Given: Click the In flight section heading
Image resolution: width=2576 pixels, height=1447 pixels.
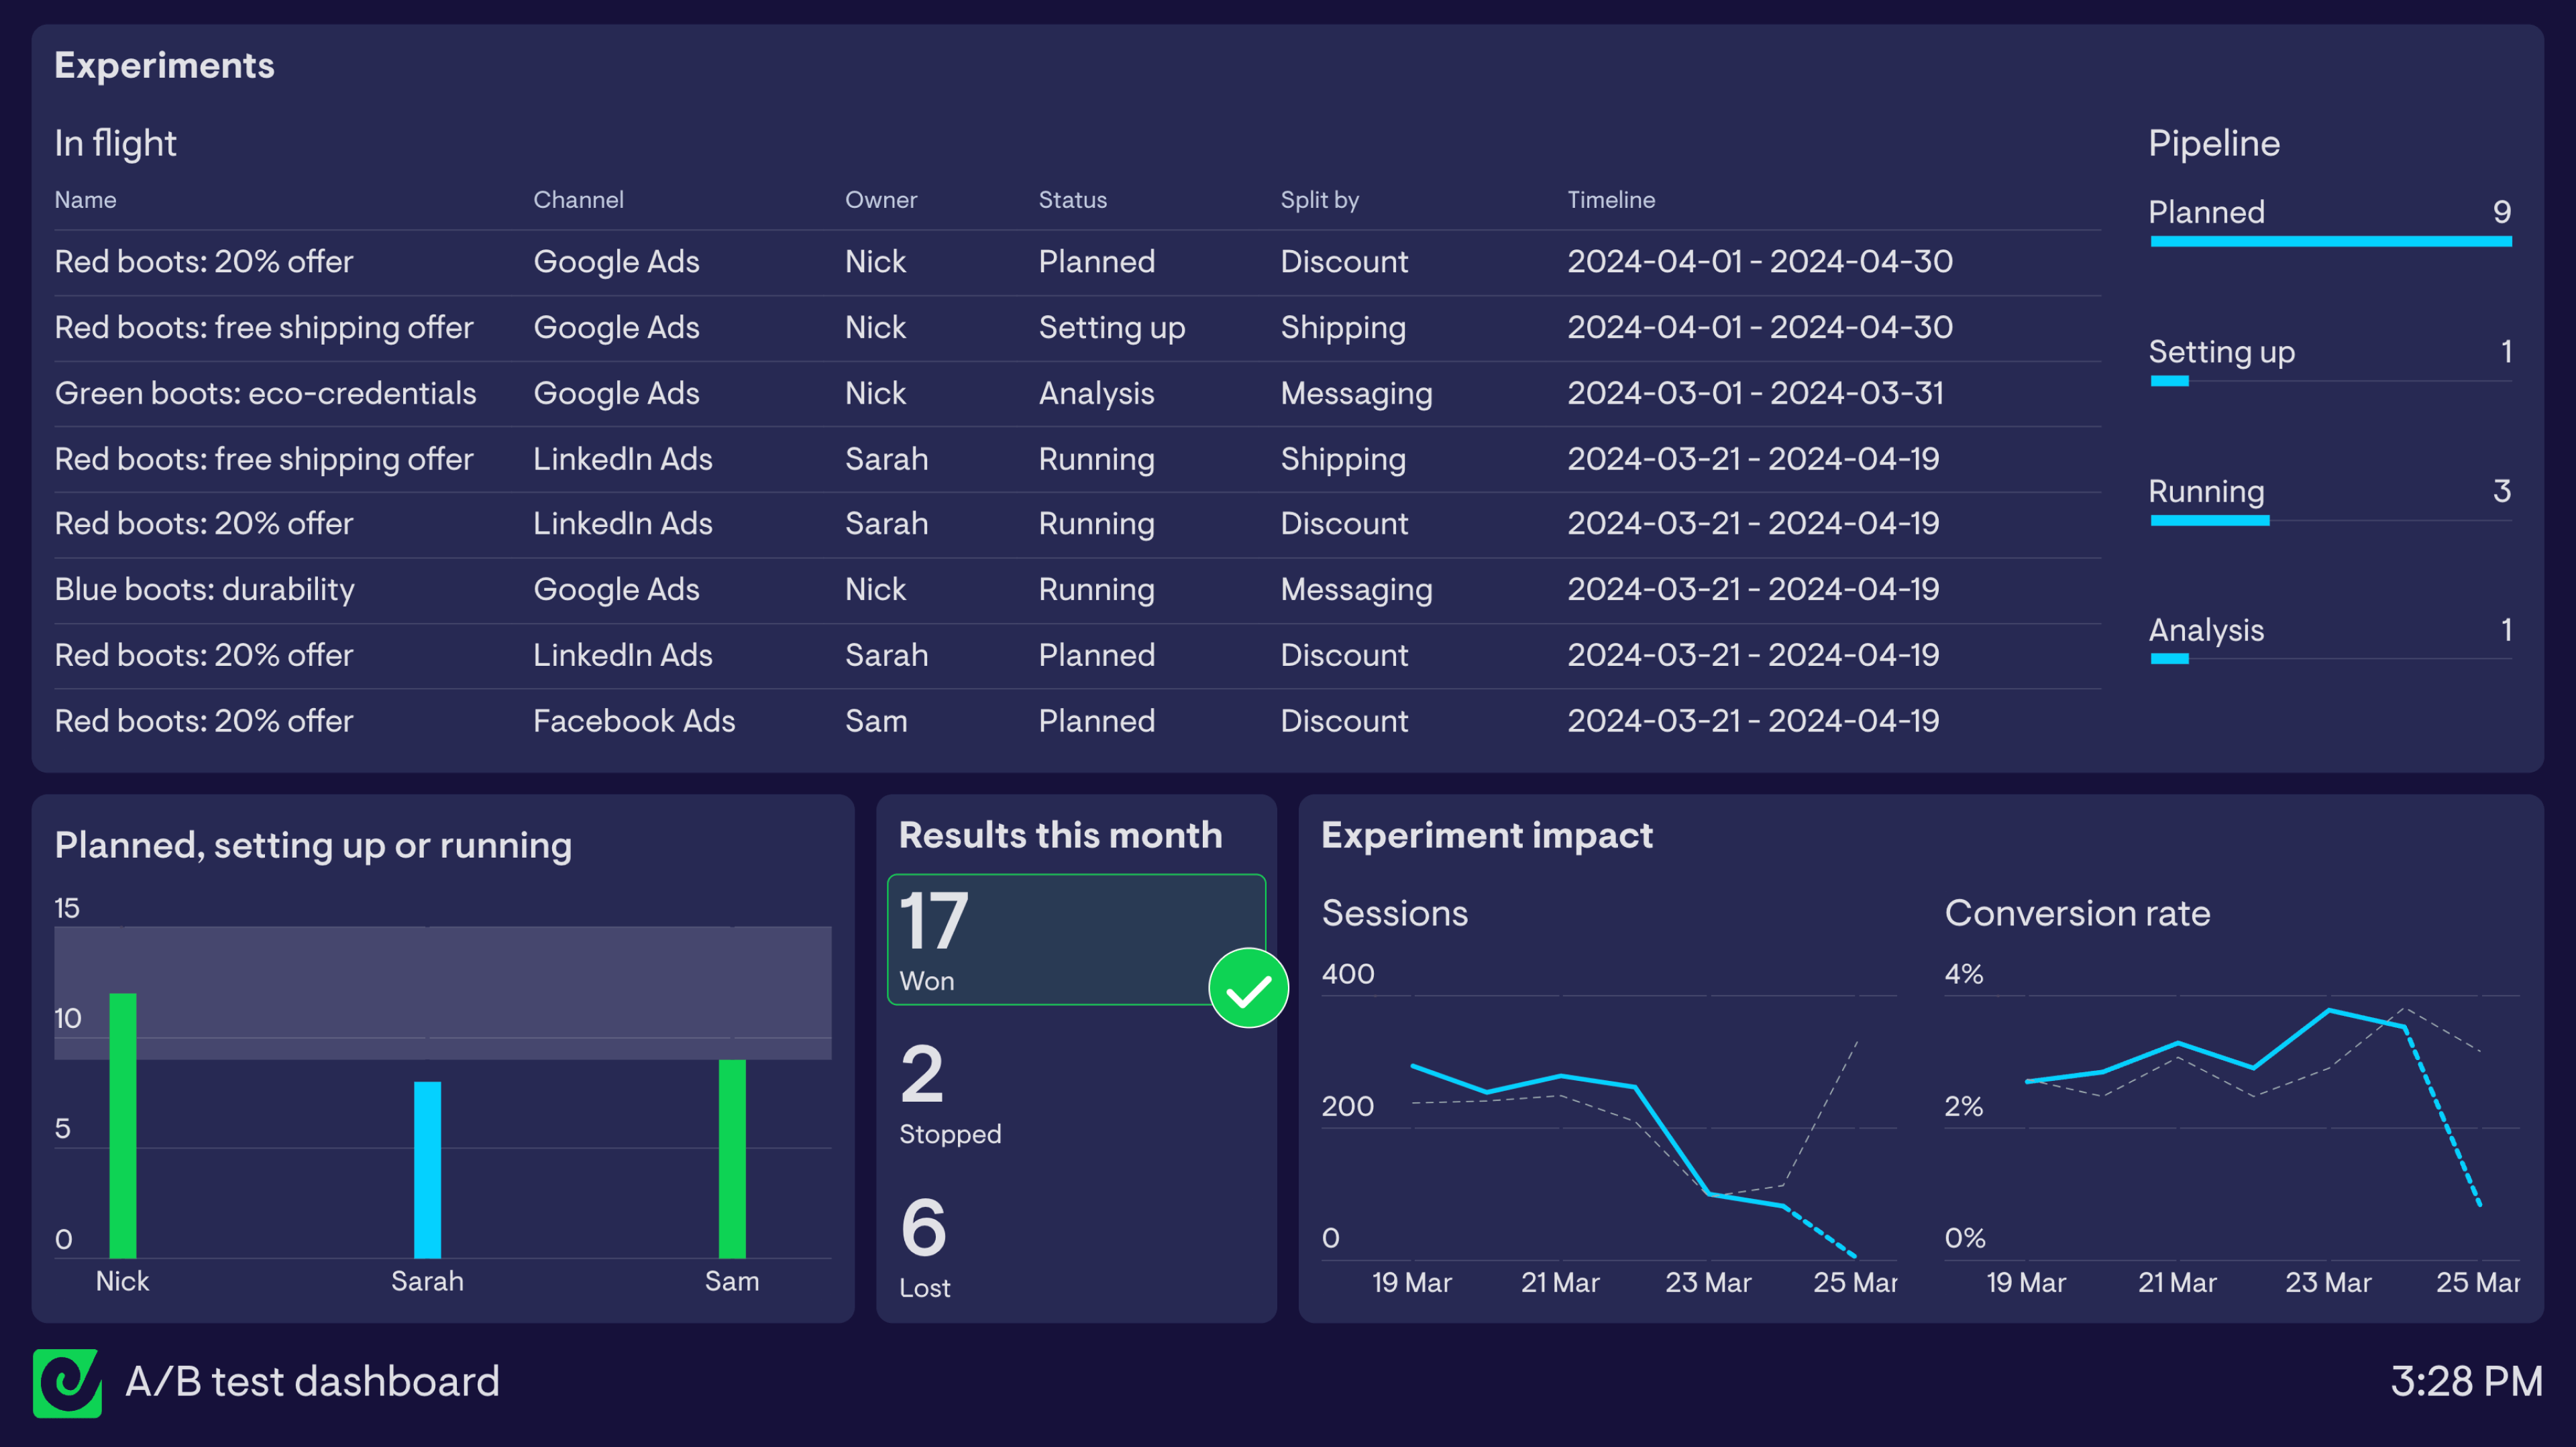Looking at the screenshot, I should pos(115,144).
